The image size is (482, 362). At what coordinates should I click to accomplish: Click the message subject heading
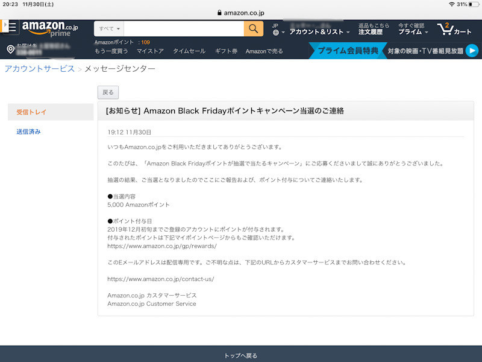225,111
